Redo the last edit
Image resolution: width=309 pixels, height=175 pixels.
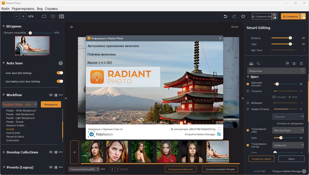click(234, 16)
